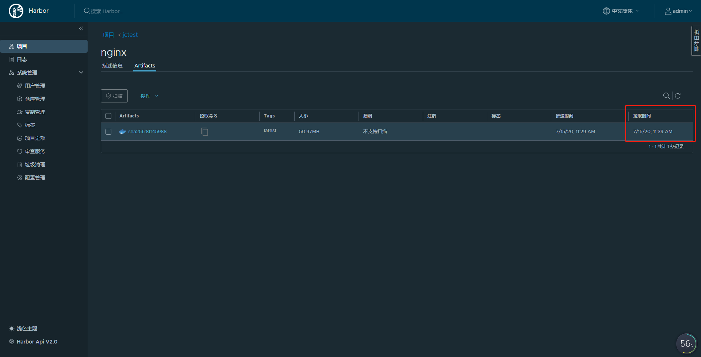Image resolution: width=701 pixels, height=357 pixels.
Task: Click the Tags column header
Action: coord(269,116)
